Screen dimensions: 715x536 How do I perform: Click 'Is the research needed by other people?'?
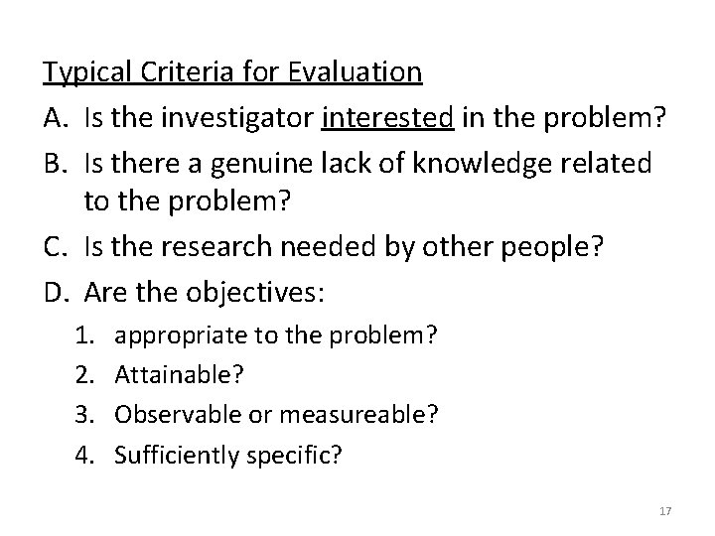point(344,247)
